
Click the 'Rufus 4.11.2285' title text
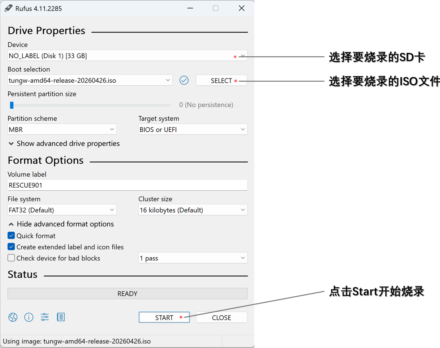coord(39,9)
